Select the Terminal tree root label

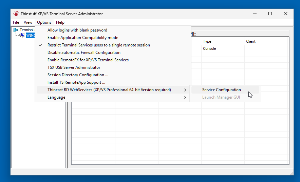26,30
